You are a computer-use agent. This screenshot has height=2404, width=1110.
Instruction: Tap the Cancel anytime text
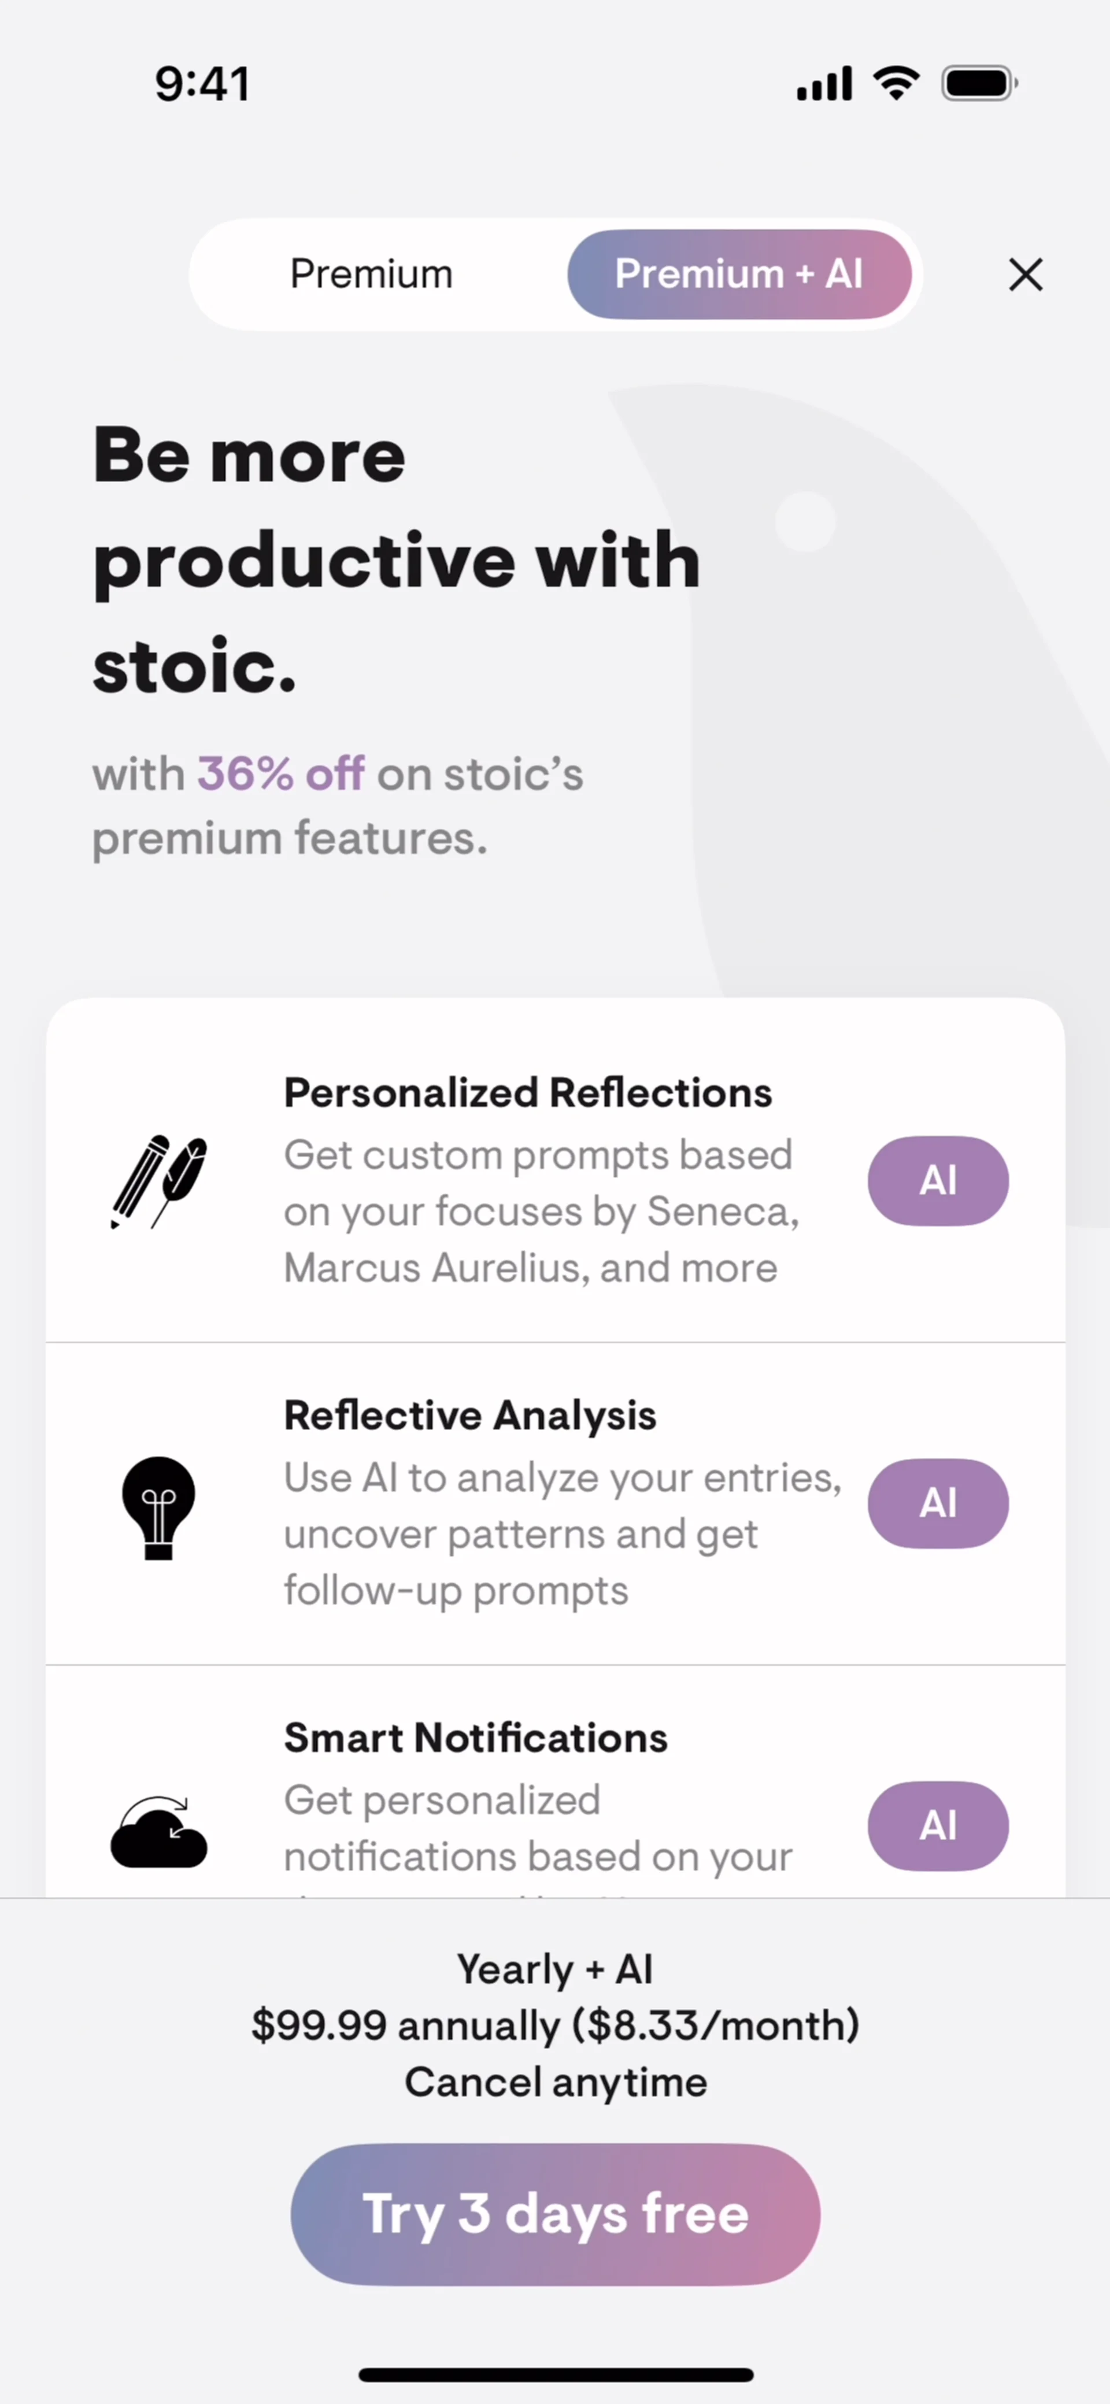(556, 2082)
